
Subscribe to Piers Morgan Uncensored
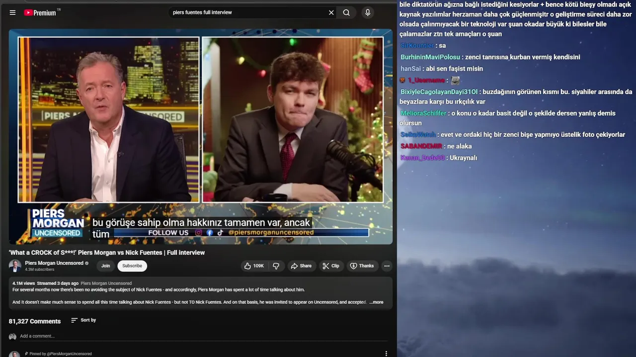132,266
